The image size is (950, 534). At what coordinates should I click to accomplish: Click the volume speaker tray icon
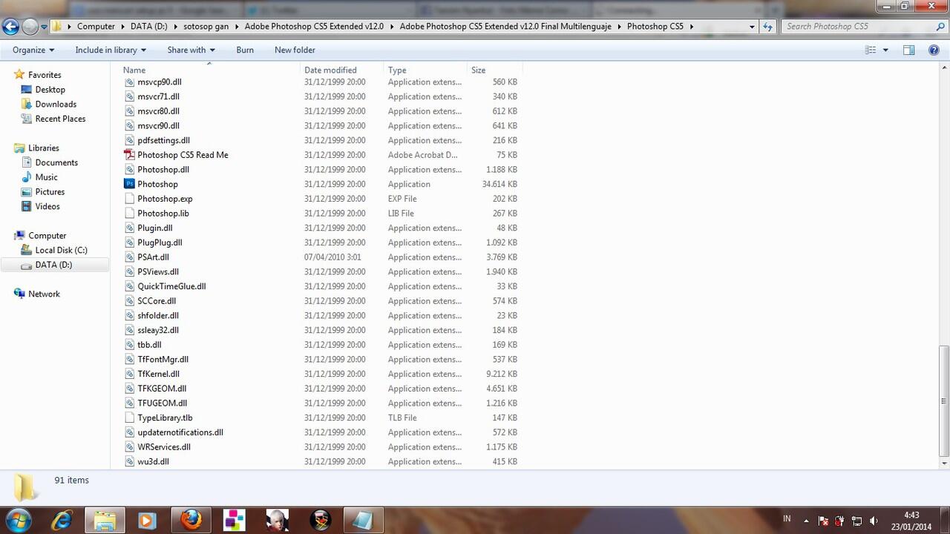click(x=874, y=521)
